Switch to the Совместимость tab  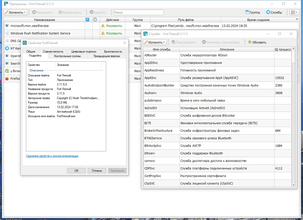click(53, 51)
